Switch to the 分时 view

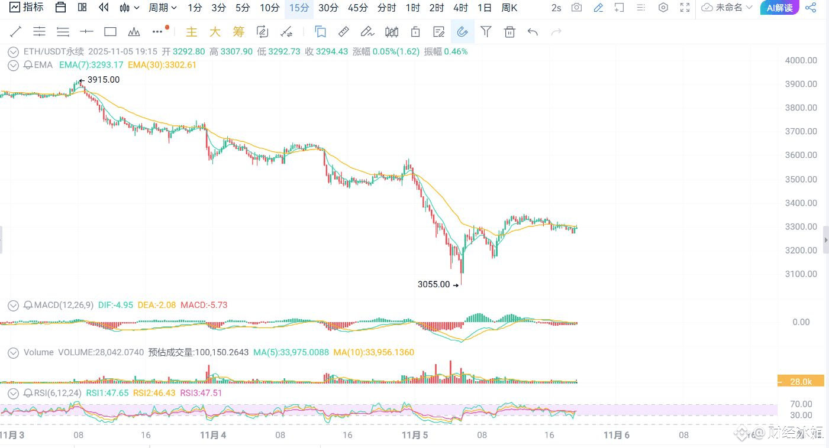[x=386, y=8]
